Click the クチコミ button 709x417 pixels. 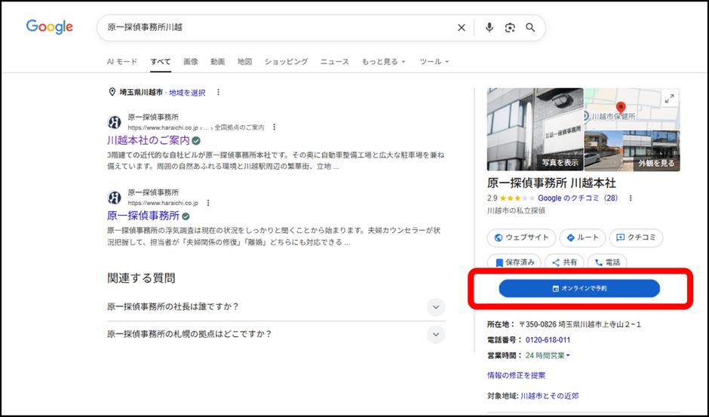(636, 238)
